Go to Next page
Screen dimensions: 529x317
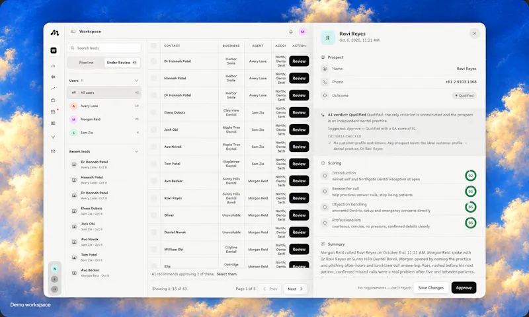click(x=296, y=289)
